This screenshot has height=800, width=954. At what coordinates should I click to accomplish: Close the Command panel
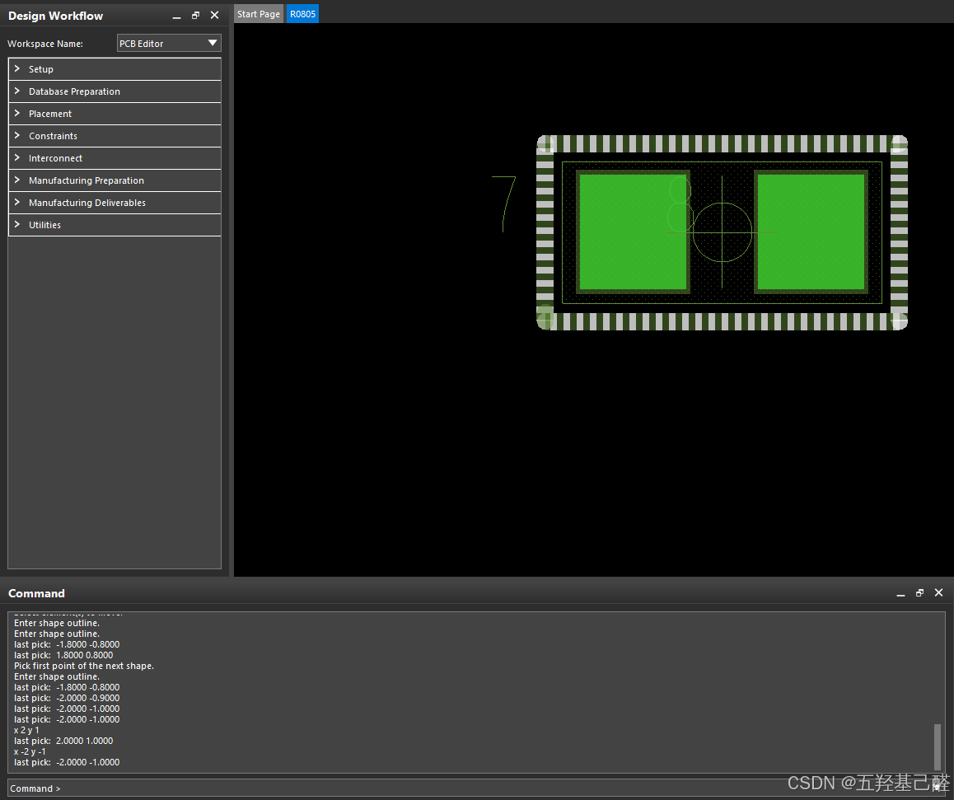(939, 592)
